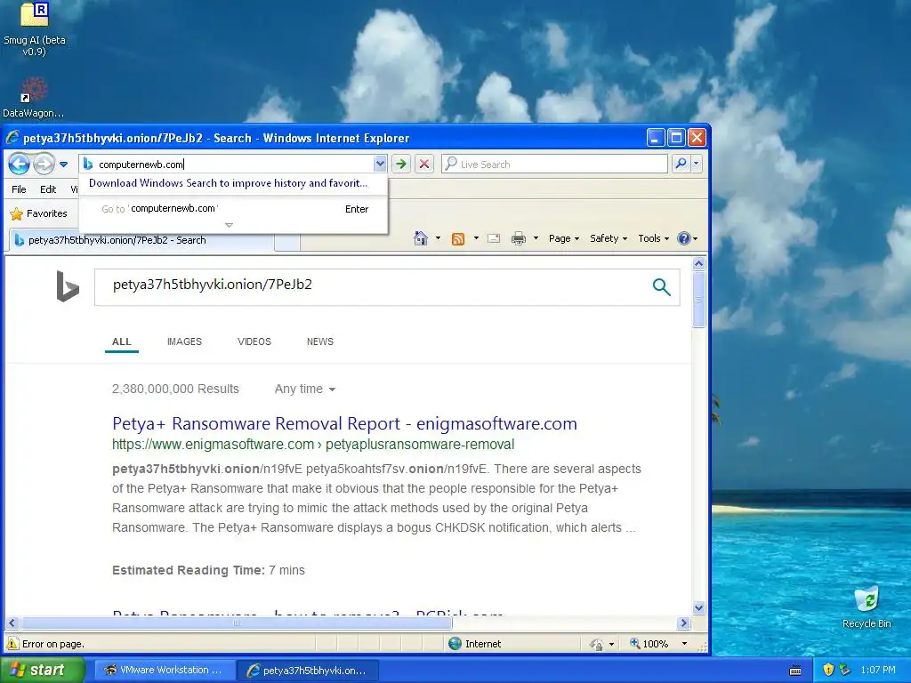Image resolution: width=911 pixels, height=683 pixels.
Task: Click the Error on page warning icon
Action: [x=12, y=644]
